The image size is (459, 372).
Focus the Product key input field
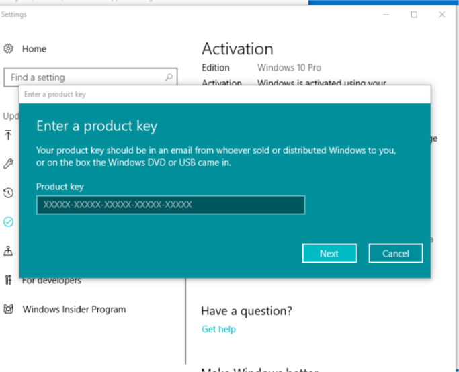[171, 205]
